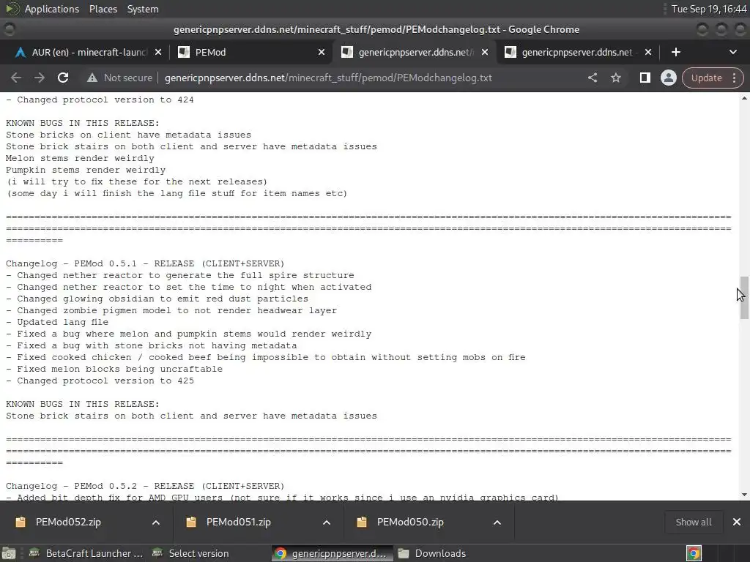
Task: Click scrollbar up arrow
Action: [x=744, y=98]
